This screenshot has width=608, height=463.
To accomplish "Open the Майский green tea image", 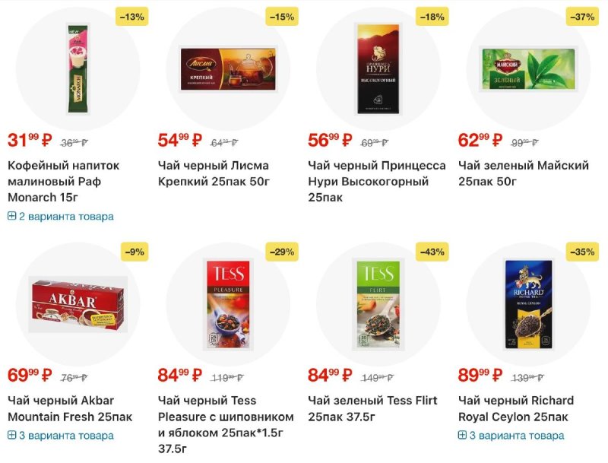I will [x=528, y=69].
